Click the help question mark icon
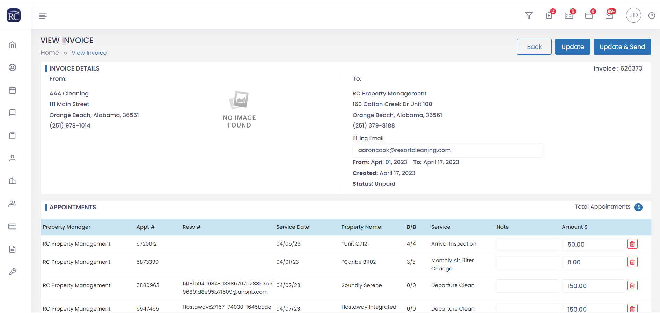 point(652,16)
